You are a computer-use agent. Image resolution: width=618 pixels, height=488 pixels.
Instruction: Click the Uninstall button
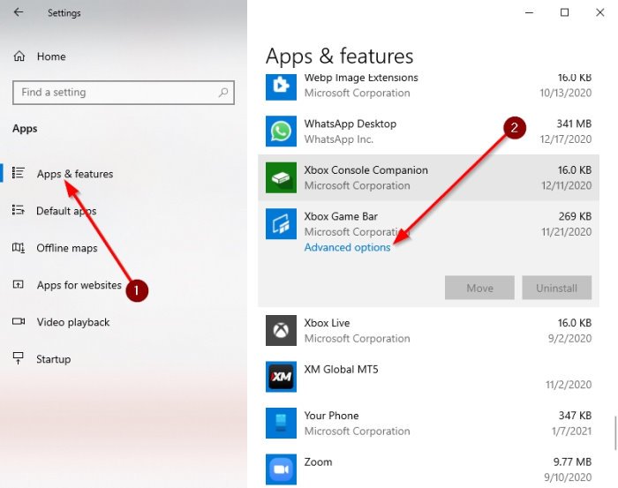pyautogui.click(x=556, y=288)
